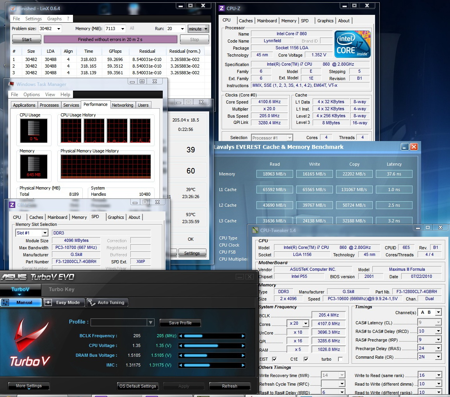Click the right arrow to increase IMC voltage
Screen dimensions: 450x397
(244, 365)
